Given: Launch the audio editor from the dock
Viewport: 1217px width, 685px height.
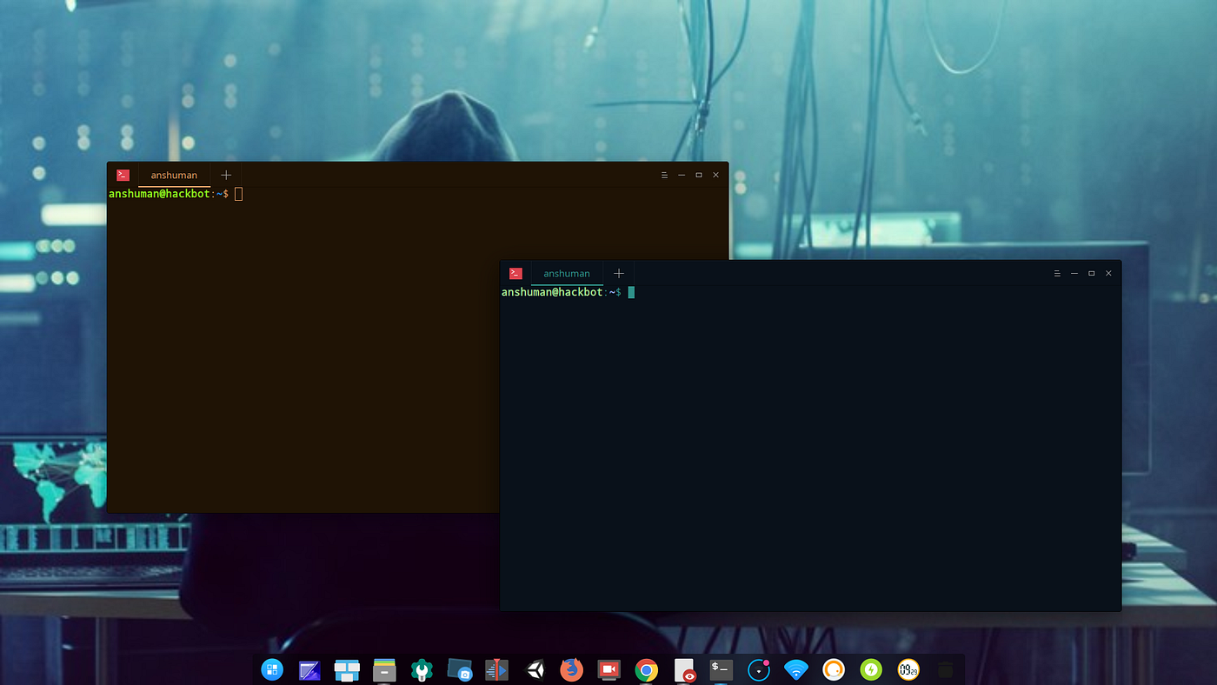Looking at the screenshot, I should pyautogui.click(x=496, y=669).
